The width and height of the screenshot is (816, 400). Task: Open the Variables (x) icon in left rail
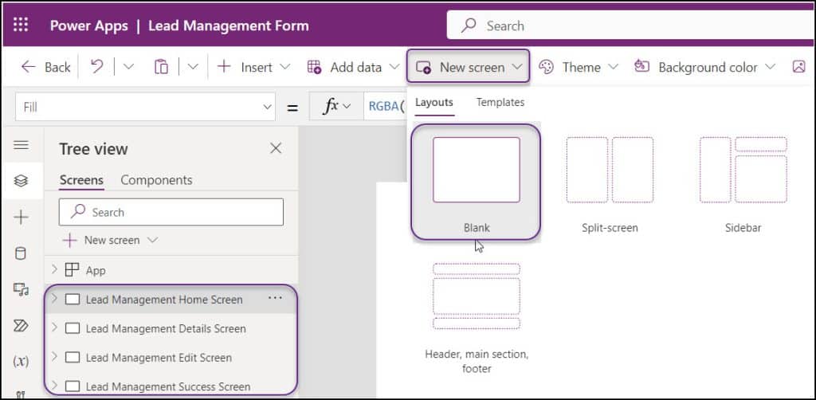(x=21, y=362)
